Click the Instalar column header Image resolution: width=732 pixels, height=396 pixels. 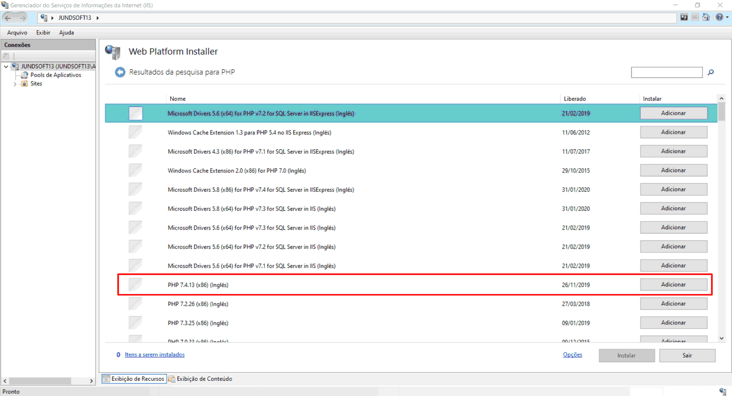tap(678, 99)
